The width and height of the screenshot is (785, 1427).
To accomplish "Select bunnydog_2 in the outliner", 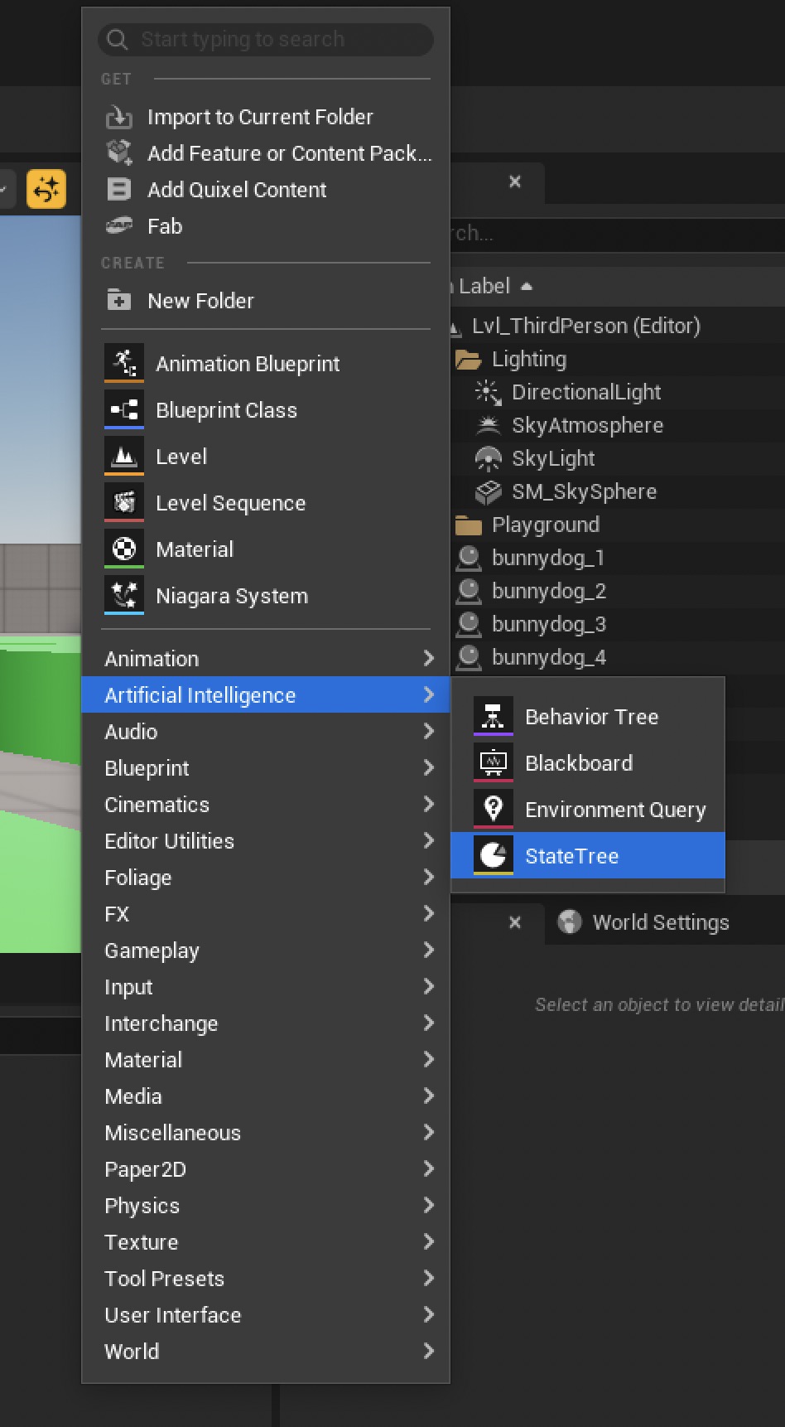I will (548, 591).
